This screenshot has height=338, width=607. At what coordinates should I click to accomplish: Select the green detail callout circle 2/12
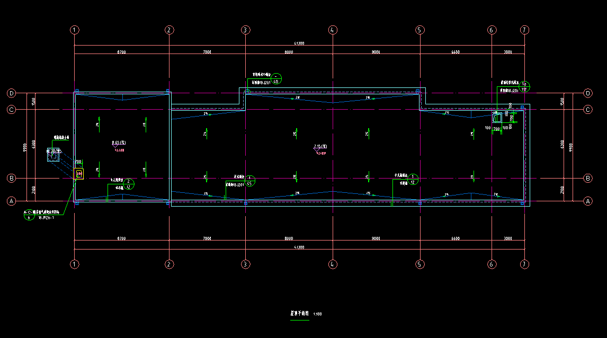pyautogui.click(x=128, y=184)
